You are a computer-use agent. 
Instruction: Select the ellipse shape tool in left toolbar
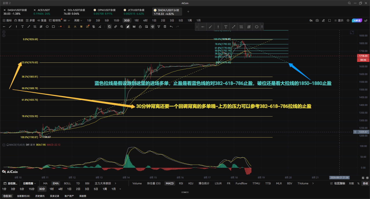[x=47, y=27]
